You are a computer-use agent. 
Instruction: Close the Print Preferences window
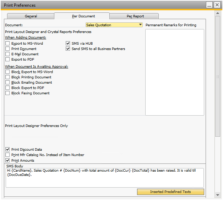[x=217, y=5]
